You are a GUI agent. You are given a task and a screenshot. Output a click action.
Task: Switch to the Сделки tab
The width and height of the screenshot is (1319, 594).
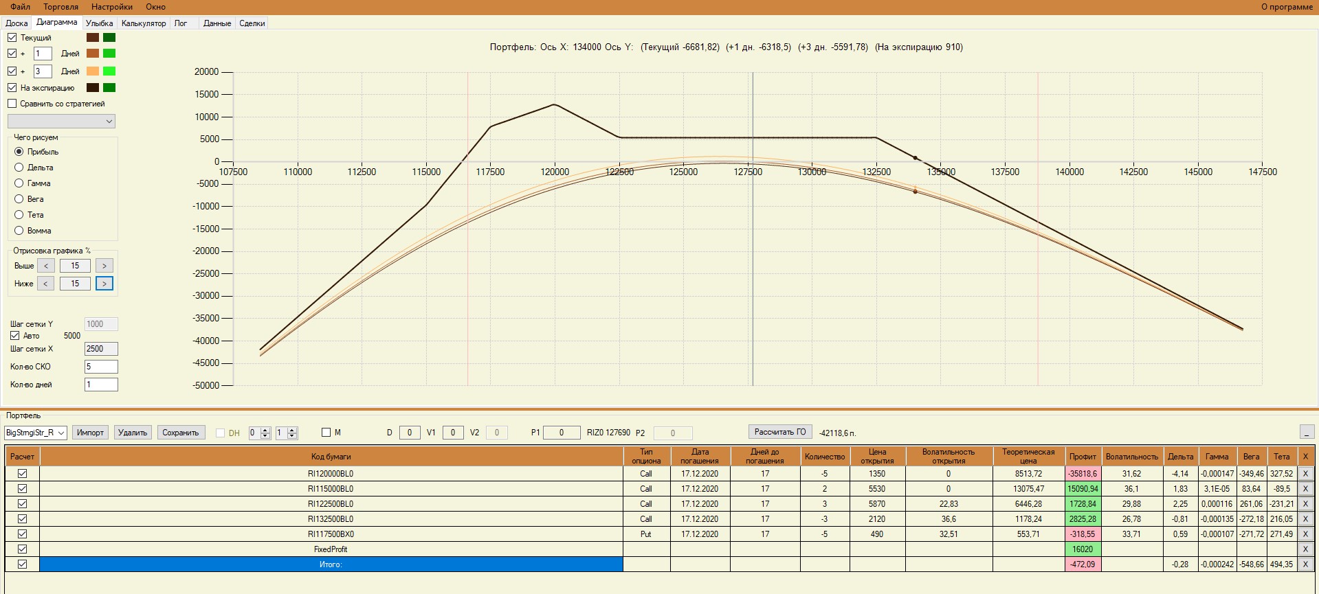click(x=252, y=23)
